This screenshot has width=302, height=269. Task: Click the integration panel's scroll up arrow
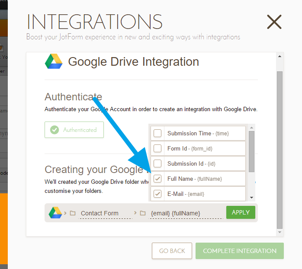(x=280, y=57)
